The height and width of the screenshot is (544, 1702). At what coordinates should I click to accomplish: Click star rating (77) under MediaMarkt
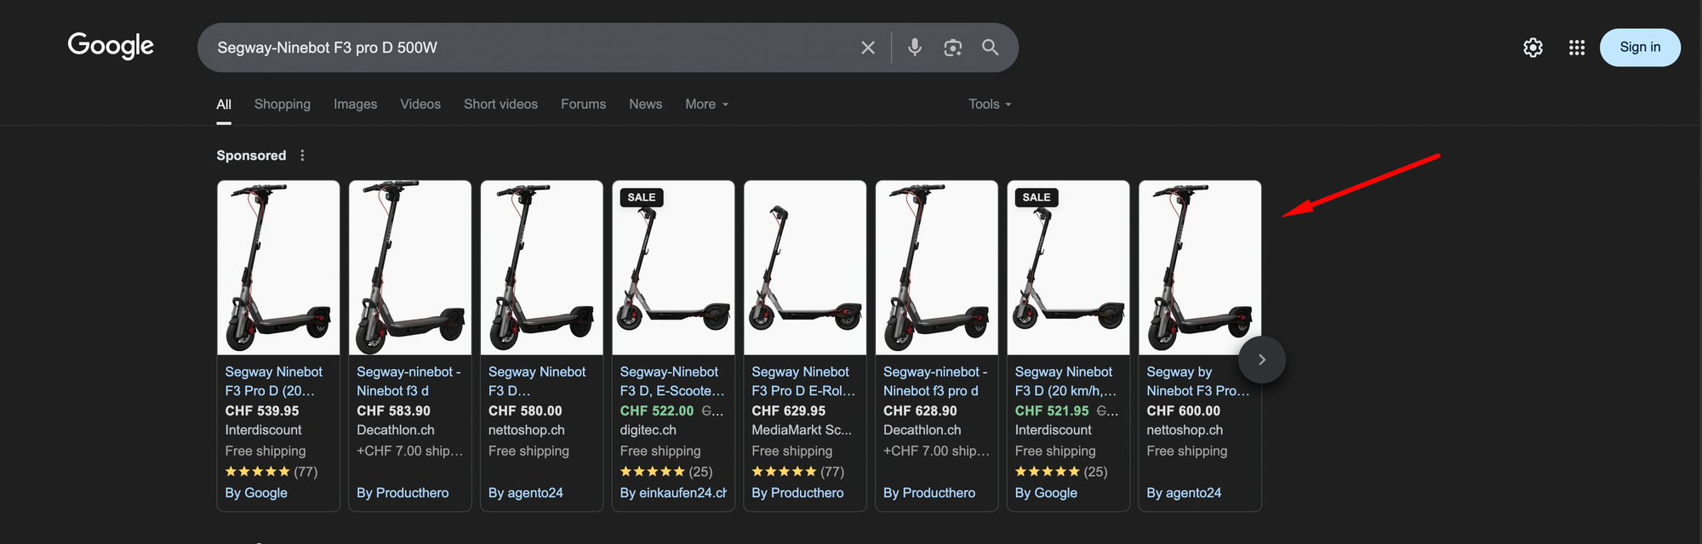point(798,472)
